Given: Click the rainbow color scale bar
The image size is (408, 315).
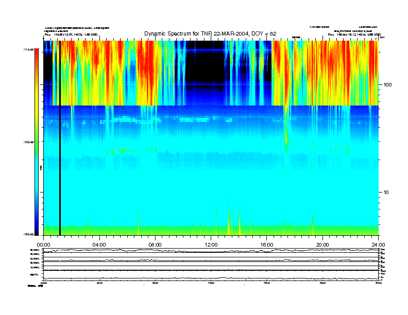Looking at the screenshot, I should [37, 142].
